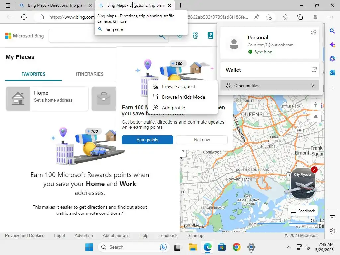Close the second Bing Maps tab
This screenshot has height=255, width=340.
[170, 5]
